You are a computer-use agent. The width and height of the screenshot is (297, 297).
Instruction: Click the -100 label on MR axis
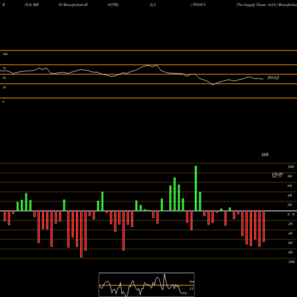291,262
